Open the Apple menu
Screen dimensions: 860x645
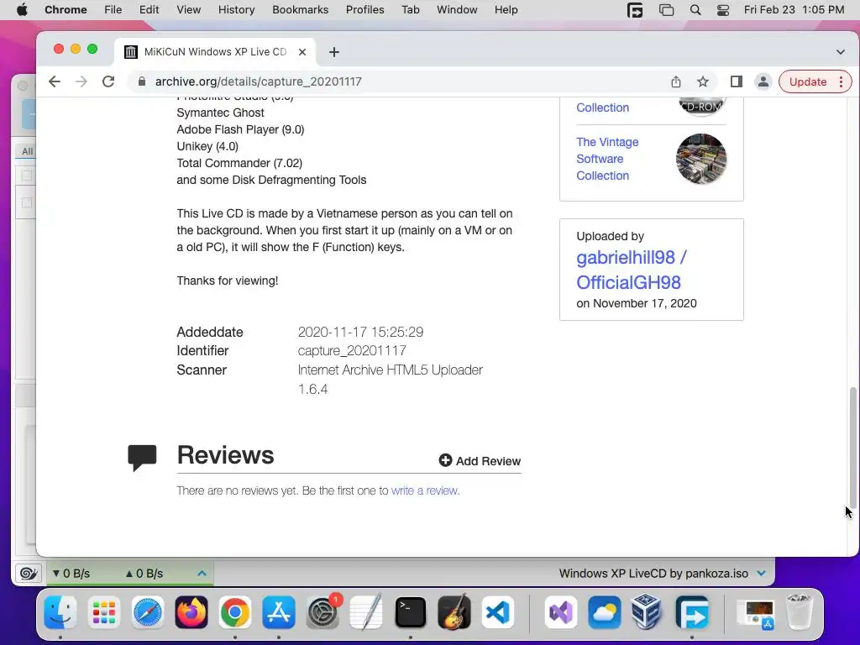coord(22,10)
